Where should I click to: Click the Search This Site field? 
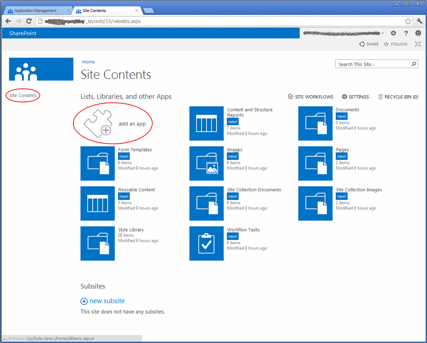pyautogui.click(x=373, y=64)
